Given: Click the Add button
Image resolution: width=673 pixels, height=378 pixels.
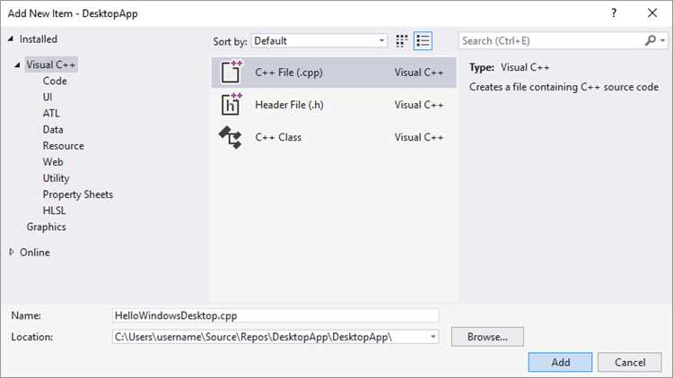Looking at the screenshot, I should [560, 363].
